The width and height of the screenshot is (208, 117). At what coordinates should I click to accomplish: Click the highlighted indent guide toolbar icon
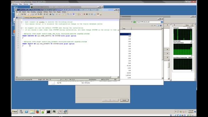[x=74, y=14]
